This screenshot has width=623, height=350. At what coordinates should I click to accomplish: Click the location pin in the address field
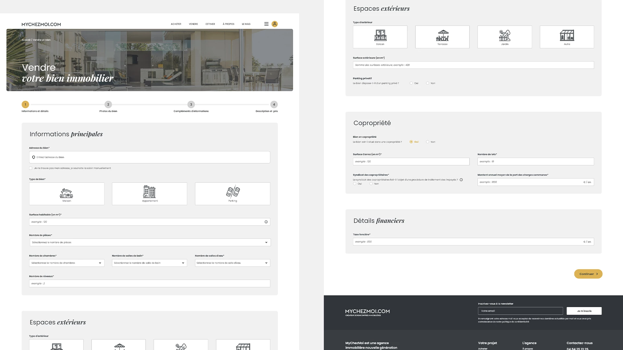[x=33, y=157]
